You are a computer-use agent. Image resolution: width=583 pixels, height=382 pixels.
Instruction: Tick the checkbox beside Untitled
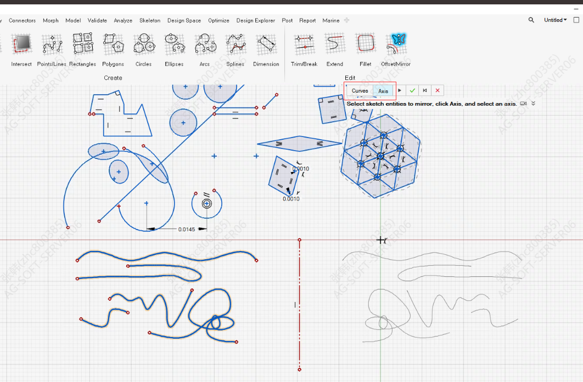(576, 20)
